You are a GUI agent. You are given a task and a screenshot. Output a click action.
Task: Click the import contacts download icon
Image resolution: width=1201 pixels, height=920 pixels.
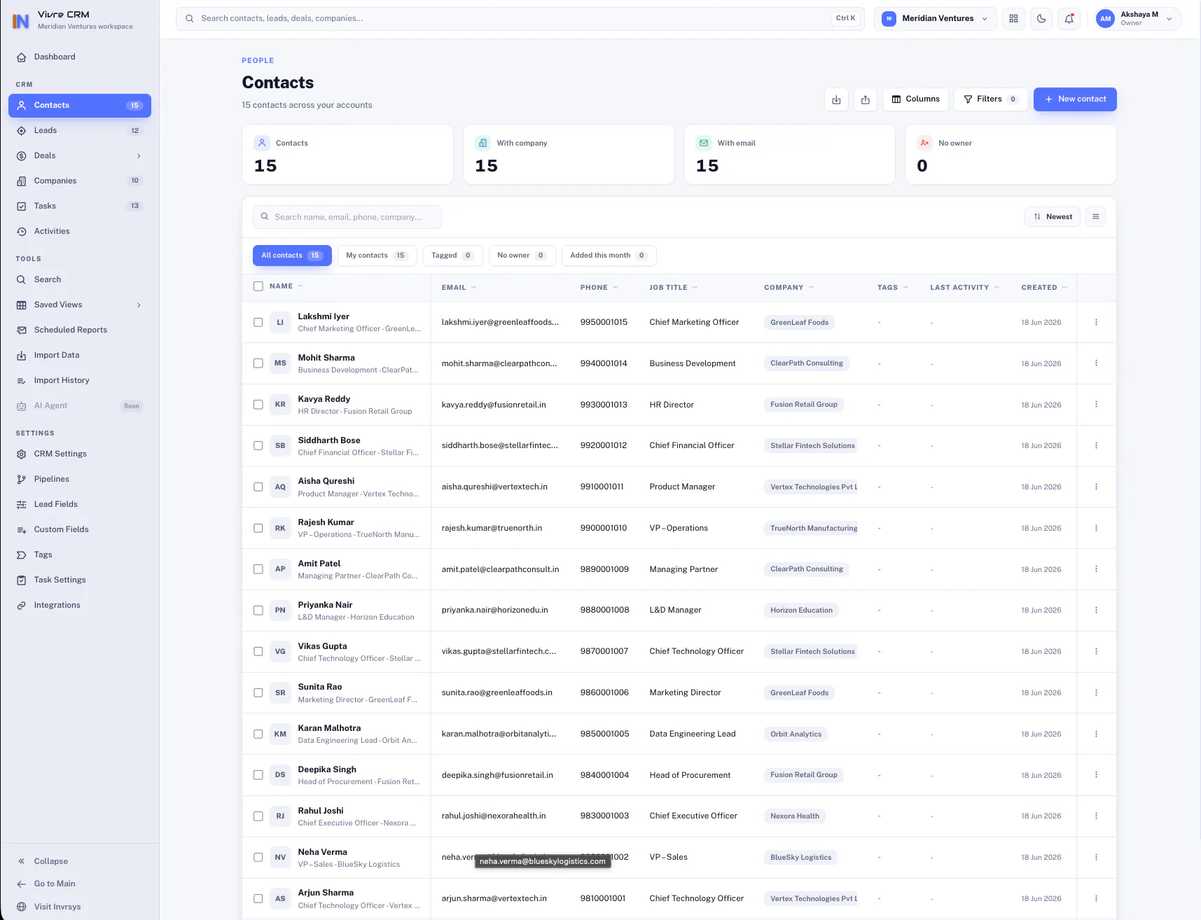click(836, 99)
